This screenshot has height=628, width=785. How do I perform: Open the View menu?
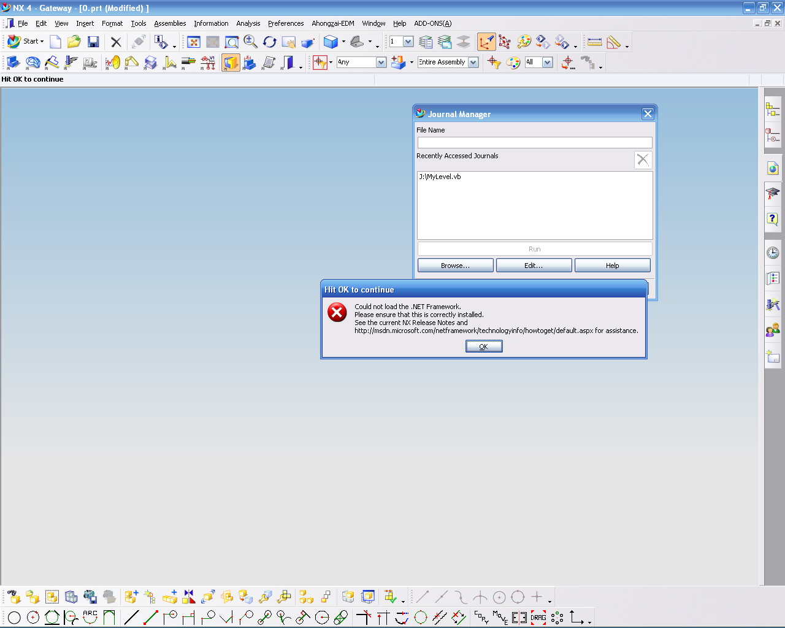61,23
